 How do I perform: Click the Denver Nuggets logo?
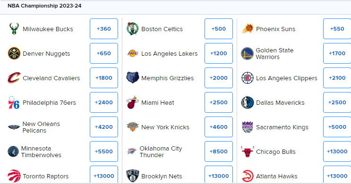click(x=14, y=53)
